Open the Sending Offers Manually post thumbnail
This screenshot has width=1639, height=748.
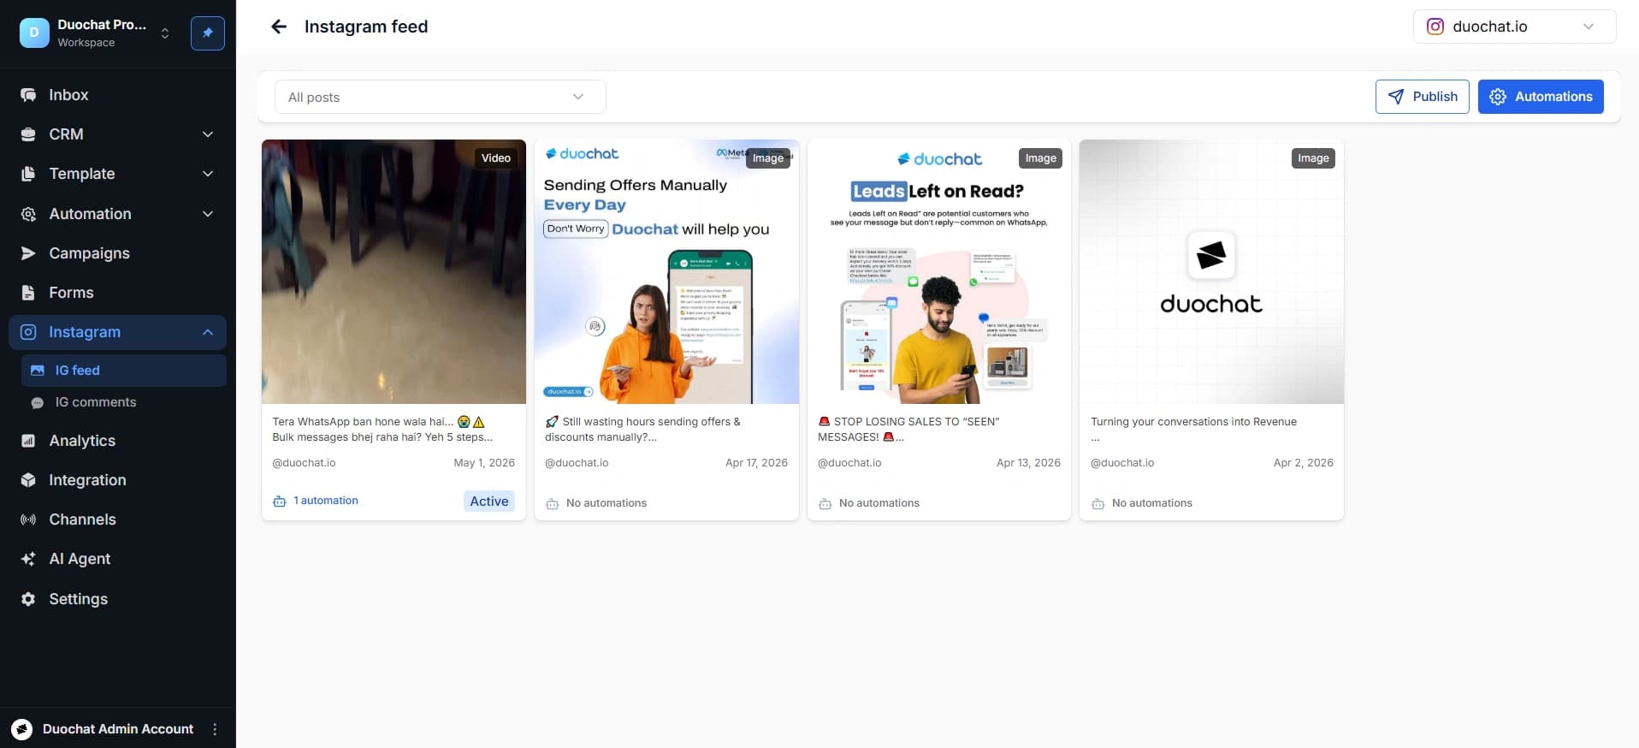click(666, 271)
